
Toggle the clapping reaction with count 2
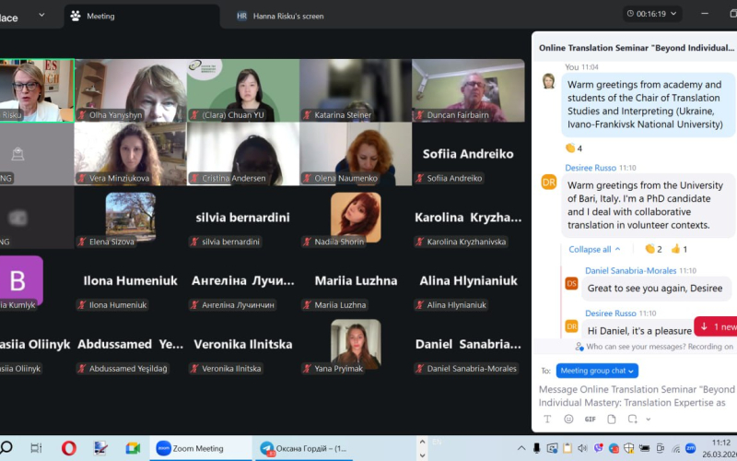pos(653,249)
